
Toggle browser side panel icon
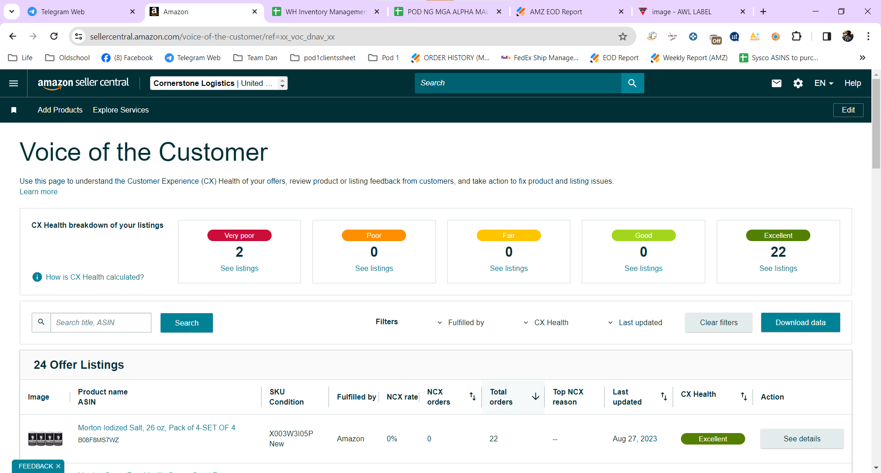click(x=827, y=36)
